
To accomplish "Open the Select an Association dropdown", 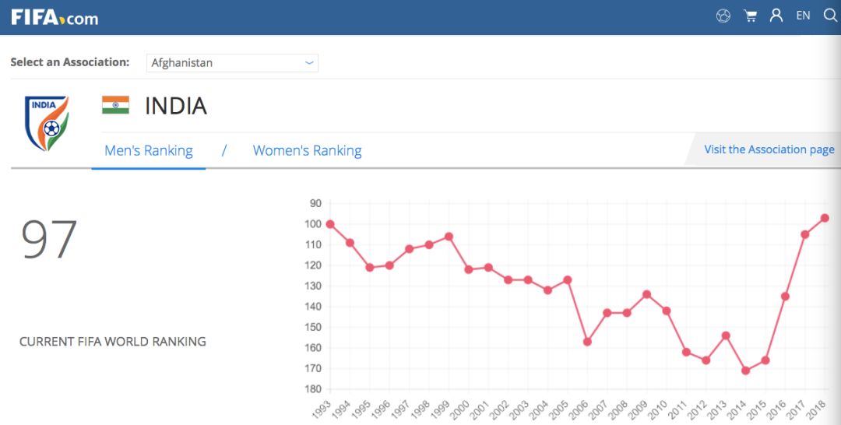I will (231, 63).
